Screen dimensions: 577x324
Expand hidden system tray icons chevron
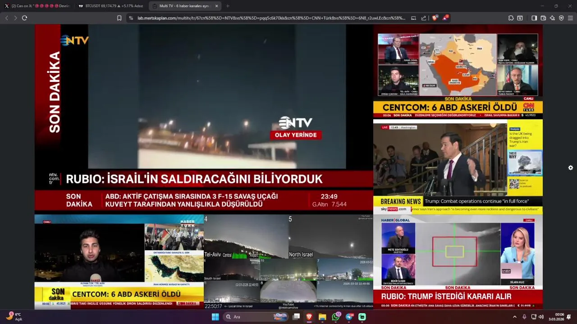pos(515,317)
